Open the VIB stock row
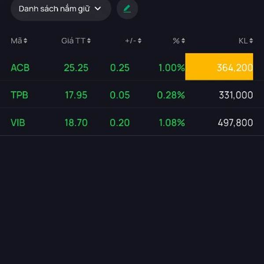This screenshot has width=264, height=264. (18, 122)
